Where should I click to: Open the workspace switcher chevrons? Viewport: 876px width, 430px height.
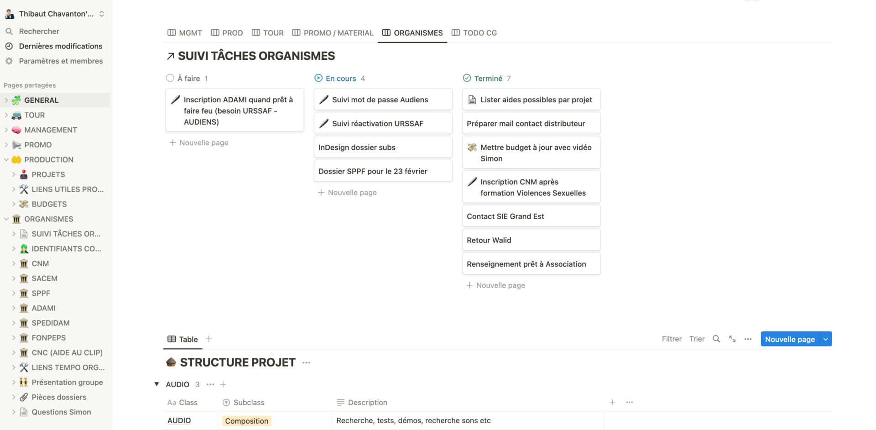pyautogui.click(x=102, y=14)
